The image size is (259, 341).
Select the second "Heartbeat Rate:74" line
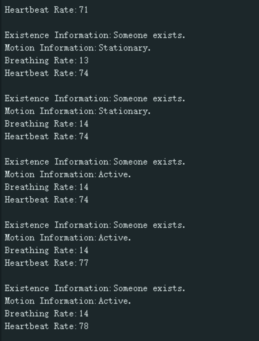[46, 136]
